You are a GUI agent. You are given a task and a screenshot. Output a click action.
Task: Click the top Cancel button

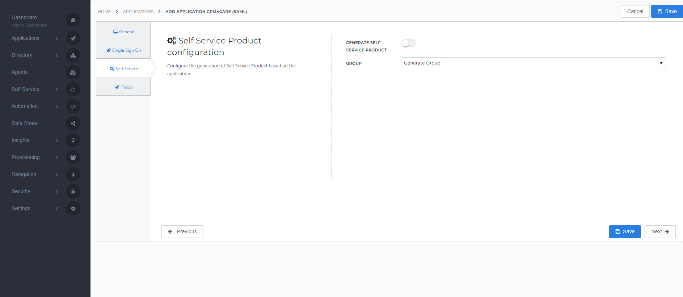[x=635, y=11]
